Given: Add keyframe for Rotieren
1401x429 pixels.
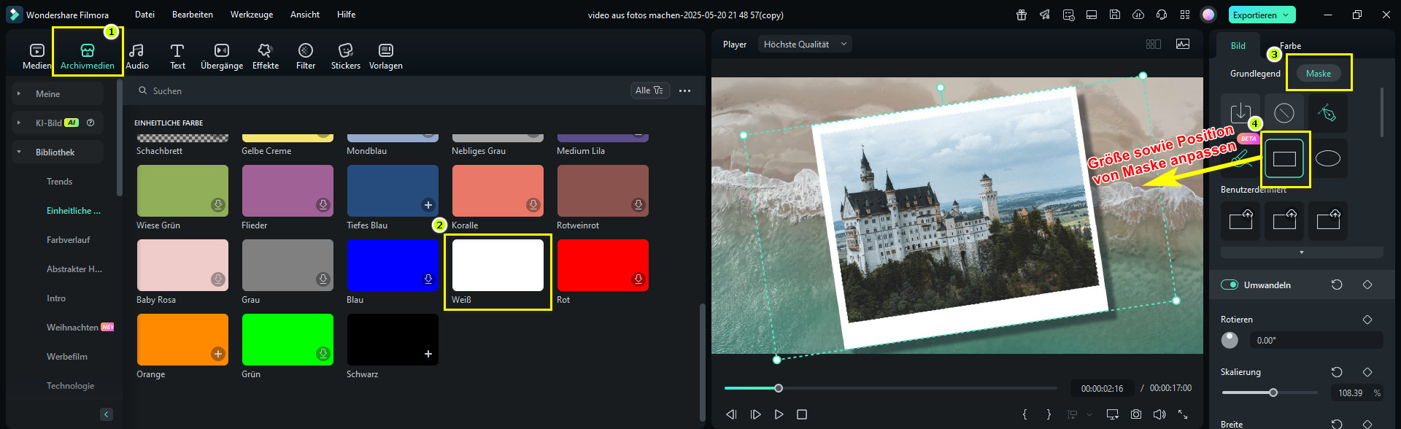Looking at the screenshot, I should point(1367,320).
